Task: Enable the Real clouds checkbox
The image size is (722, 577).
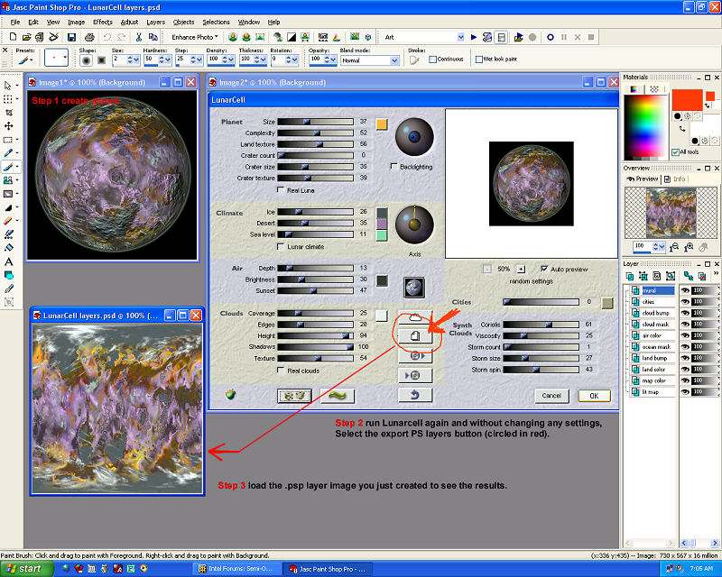Action: click(281, 371)
